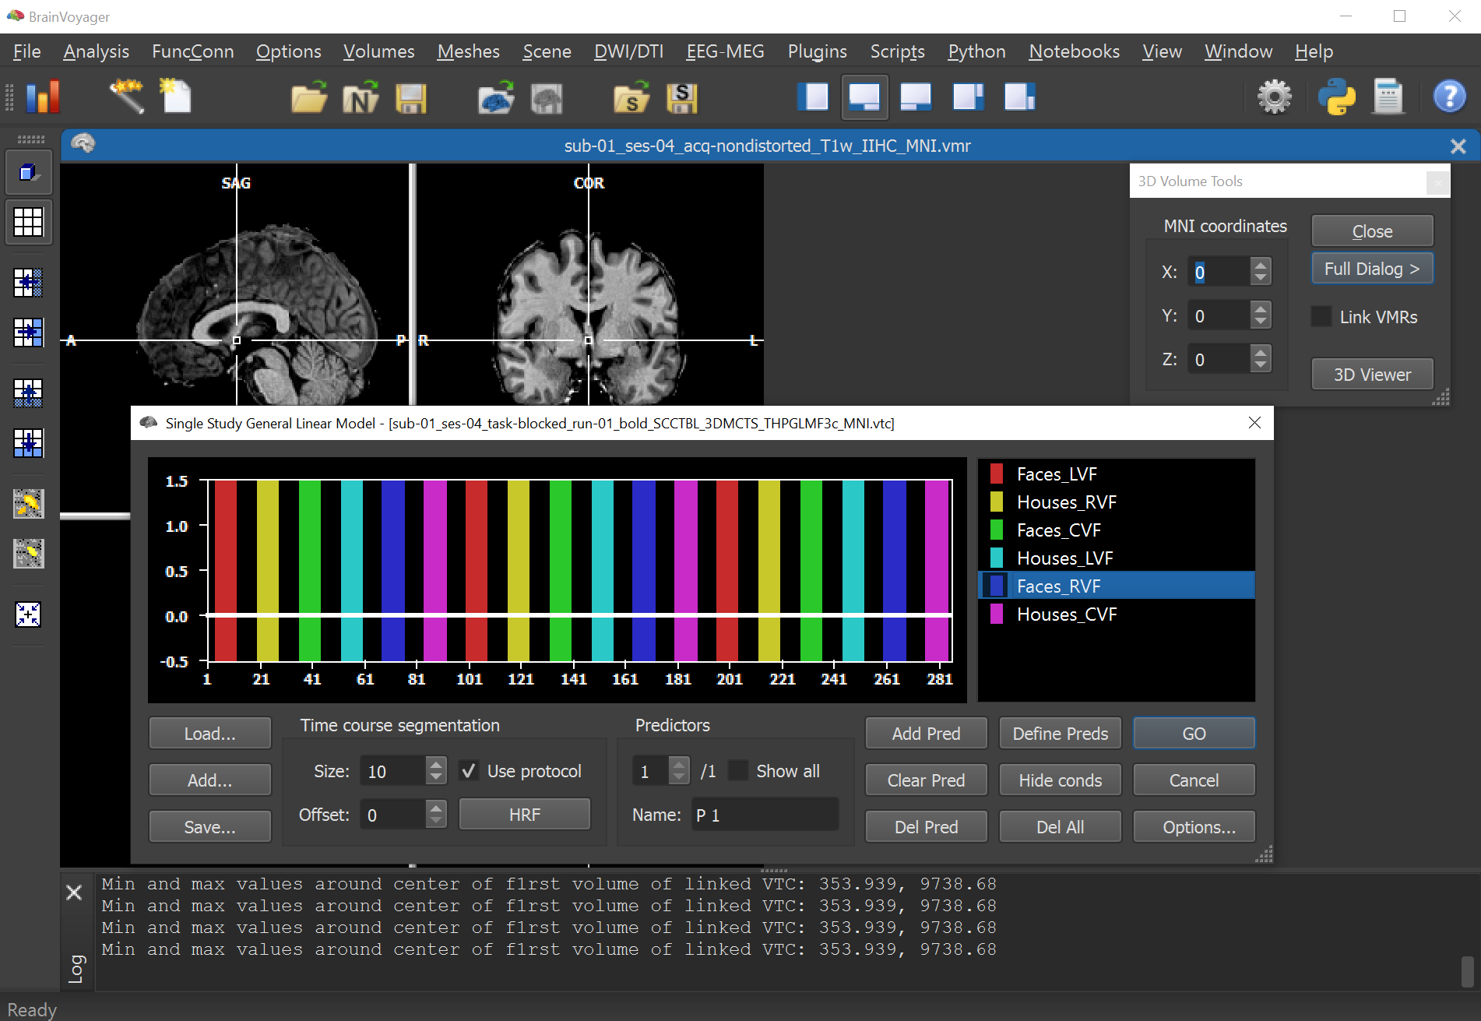Decrease MNI Z coordinate spinner
1481x1021 pixels.
pos(1261,366)
